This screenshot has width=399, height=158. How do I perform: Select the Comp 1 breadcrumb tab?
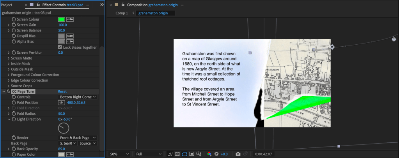point(121,13)
